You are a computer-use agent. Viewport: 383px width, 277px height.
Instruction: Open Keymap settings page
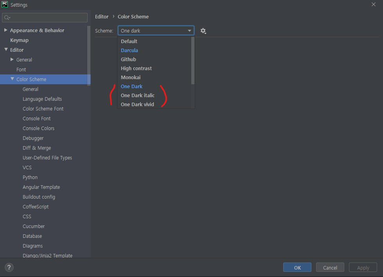(x=19, y=40)
